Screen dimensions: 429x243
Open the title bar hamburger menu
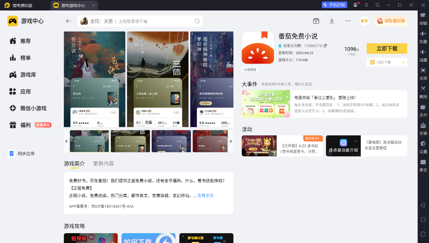[x=367, y=5]
